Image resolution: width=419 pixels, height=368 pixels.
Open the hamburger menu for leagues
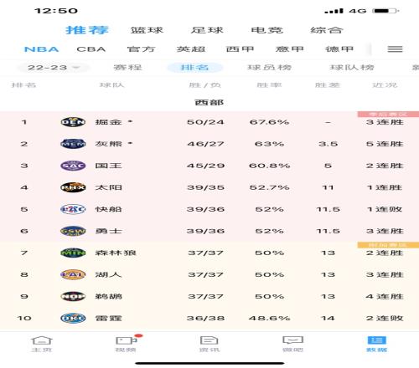click(395, 49)
